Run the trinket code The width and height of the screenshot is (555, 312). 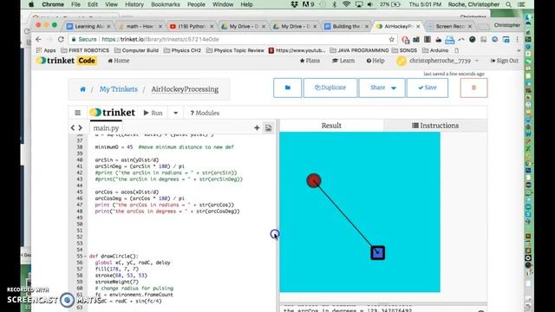coord(153,113)
